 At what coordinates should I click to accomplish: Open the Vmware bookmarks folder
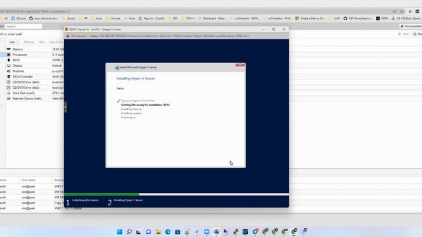(113, 18)
